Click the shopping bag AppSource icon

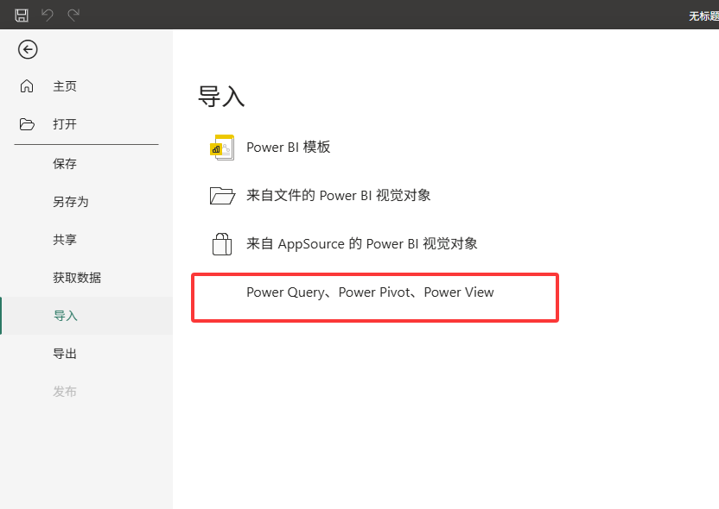click(x=222, y=244)
